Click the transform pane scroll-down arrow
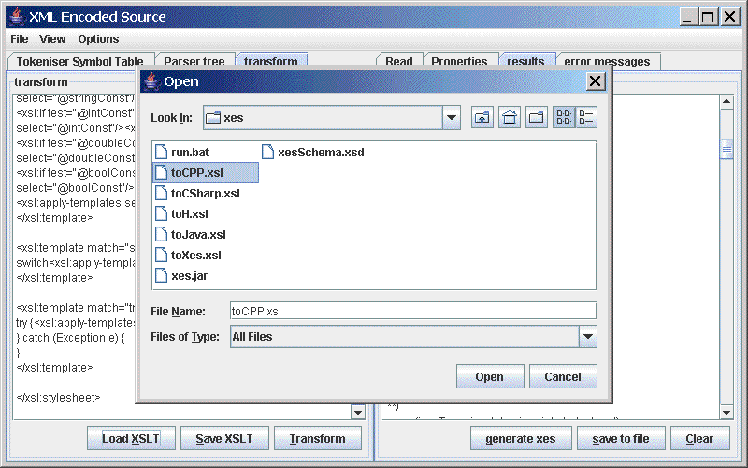The image size is (748, 468). click(358, 412)
